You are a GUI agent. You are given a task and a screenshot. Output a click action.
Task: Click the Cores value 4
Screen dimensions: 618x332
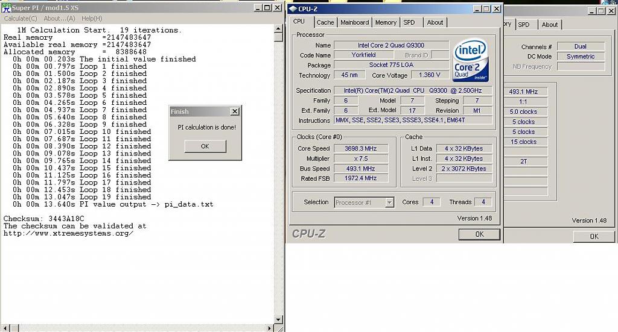[x=432, y=202]
